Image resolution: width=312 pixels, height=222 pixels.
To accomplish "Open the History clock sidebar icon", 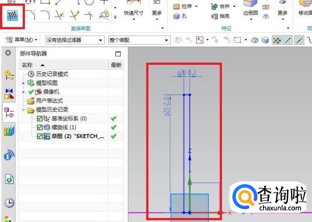I will [x=9, y=202].
